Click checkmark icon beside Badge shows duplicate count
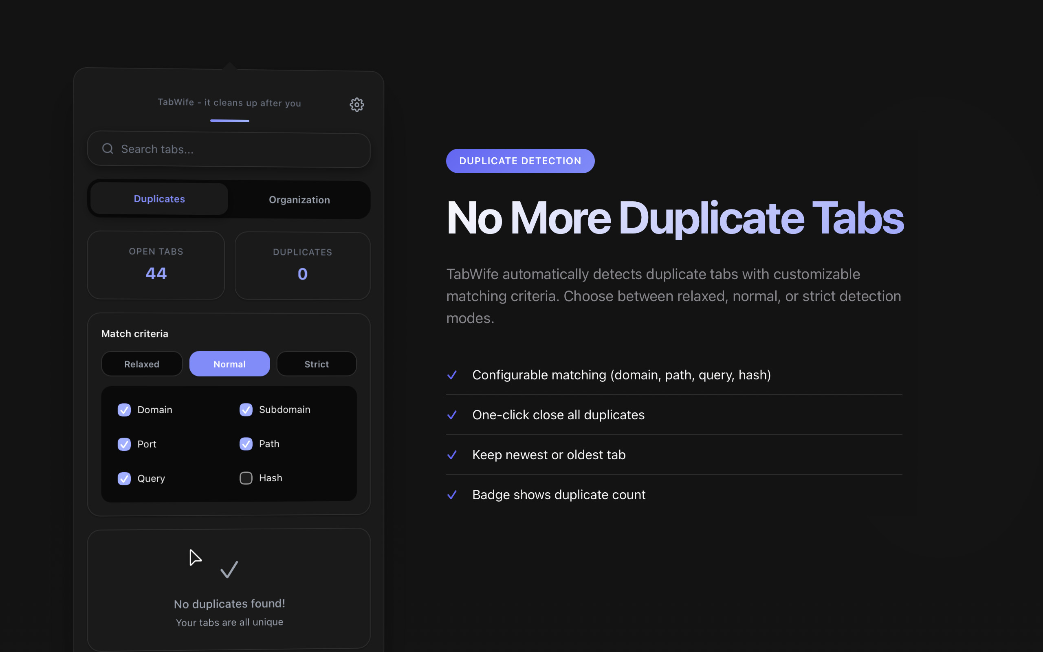 (452, 495)
